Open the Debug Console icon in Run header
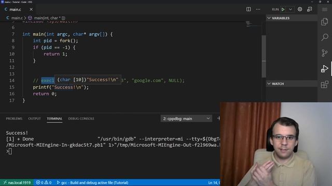Screen dimensions: 332x186 [310, 9]
